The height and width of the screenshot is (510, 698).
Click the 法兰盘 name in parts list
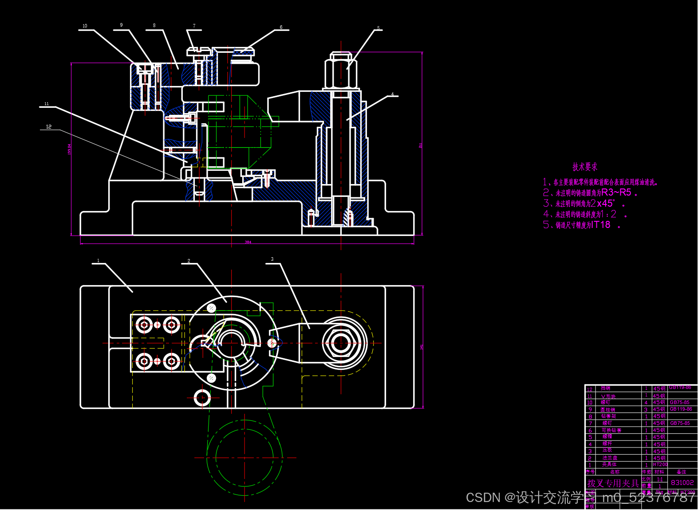coord(610,458)
